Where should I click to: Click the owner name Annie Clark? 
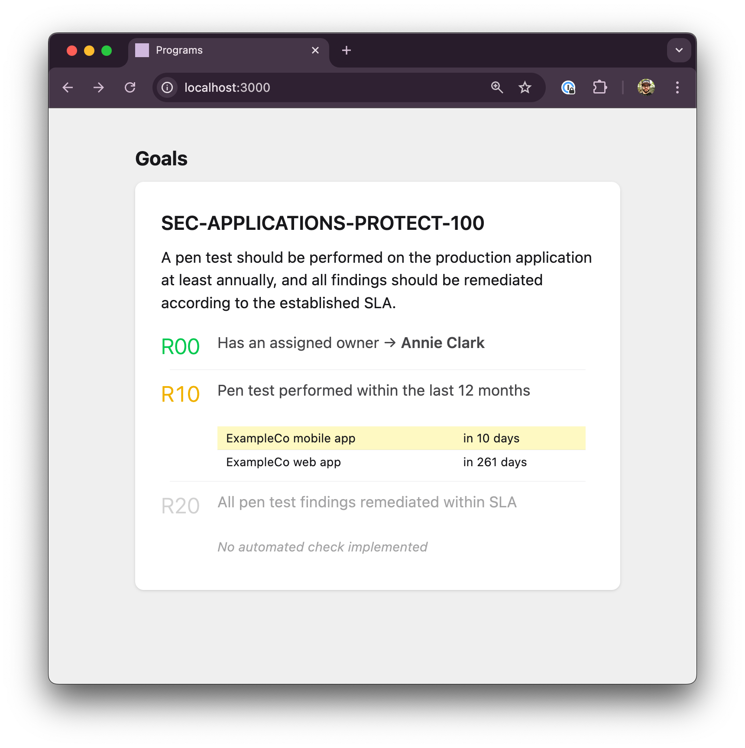click(443, 343)
